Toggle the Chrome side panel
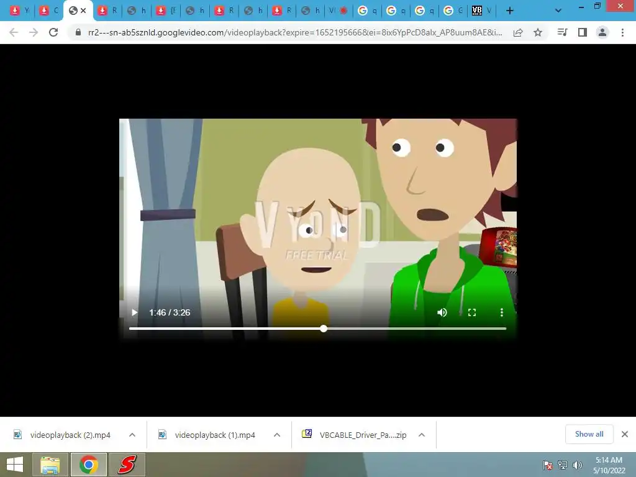This screenshot has width=636, height=477. (583, 32)
